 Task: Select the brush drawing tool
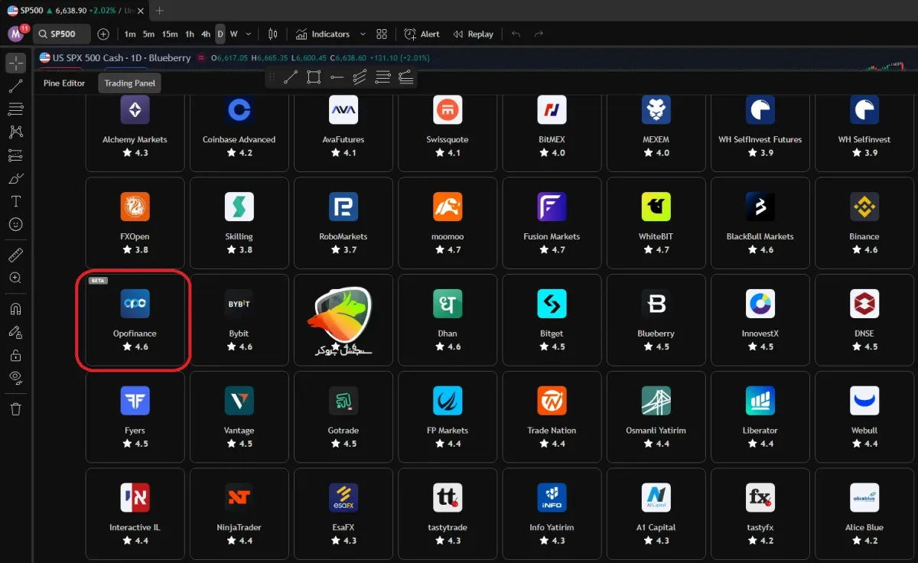coord(15,178)
